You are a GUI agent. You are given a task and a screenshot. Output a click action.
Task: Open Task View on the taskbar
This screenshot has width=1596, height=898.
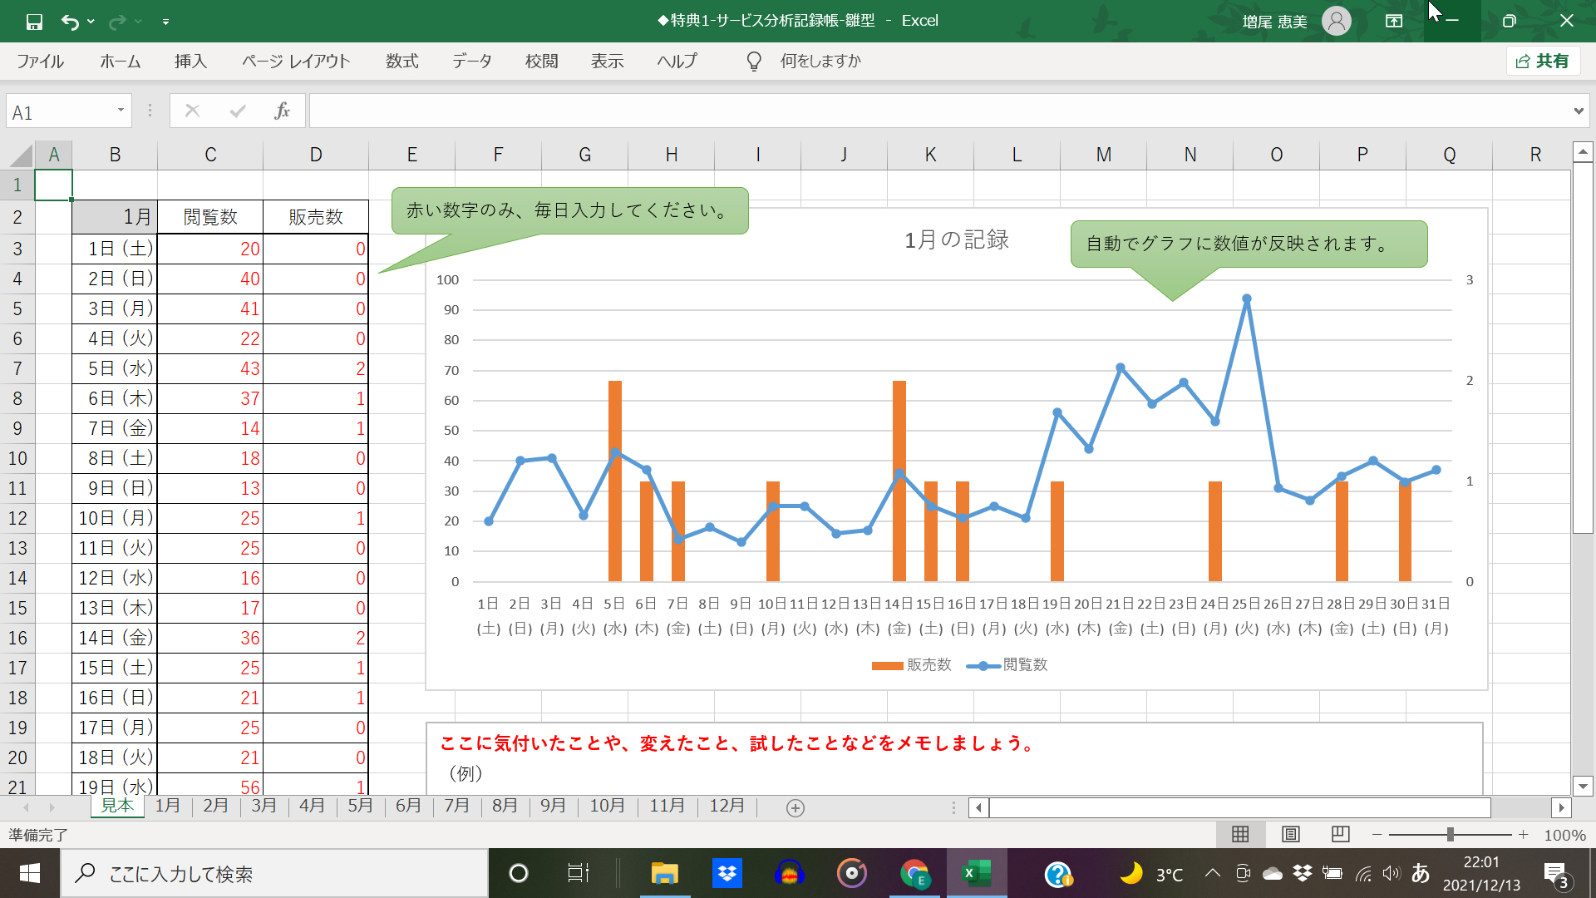coord(578,873)
